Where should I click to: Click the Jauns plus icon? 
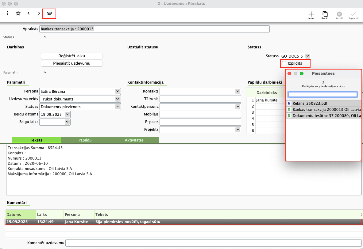[x=311, y=14]
